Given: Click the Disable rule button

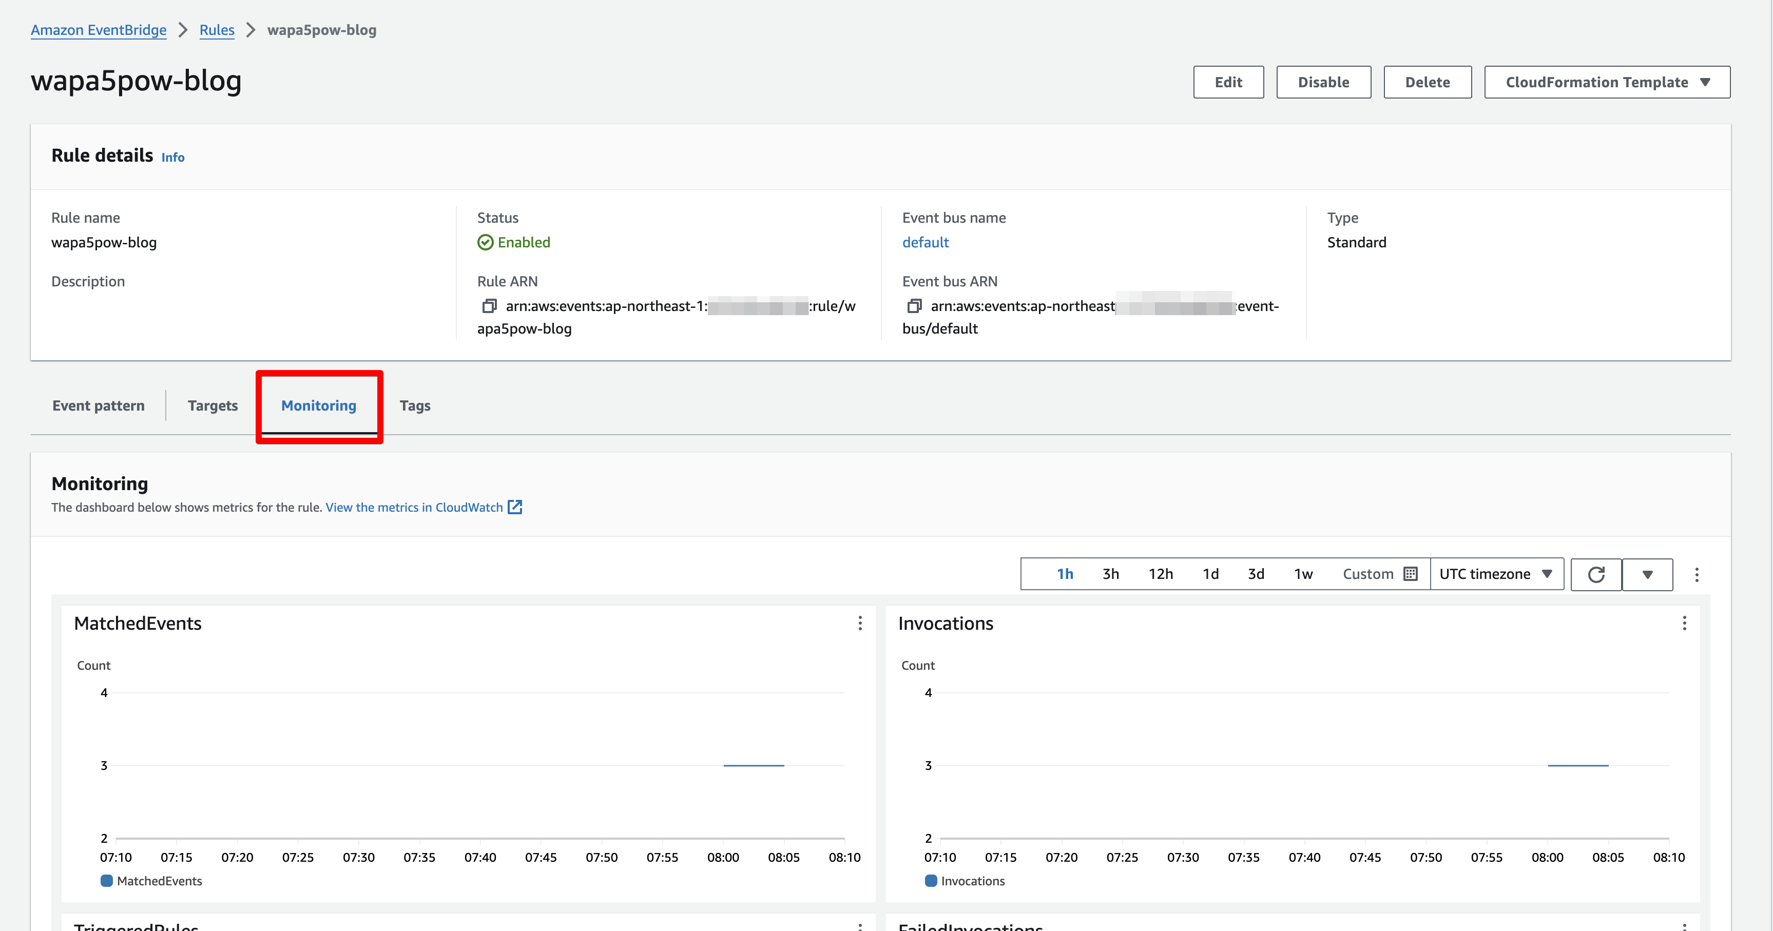Looking at the screenshot, I should click(x=1323, y=83).
